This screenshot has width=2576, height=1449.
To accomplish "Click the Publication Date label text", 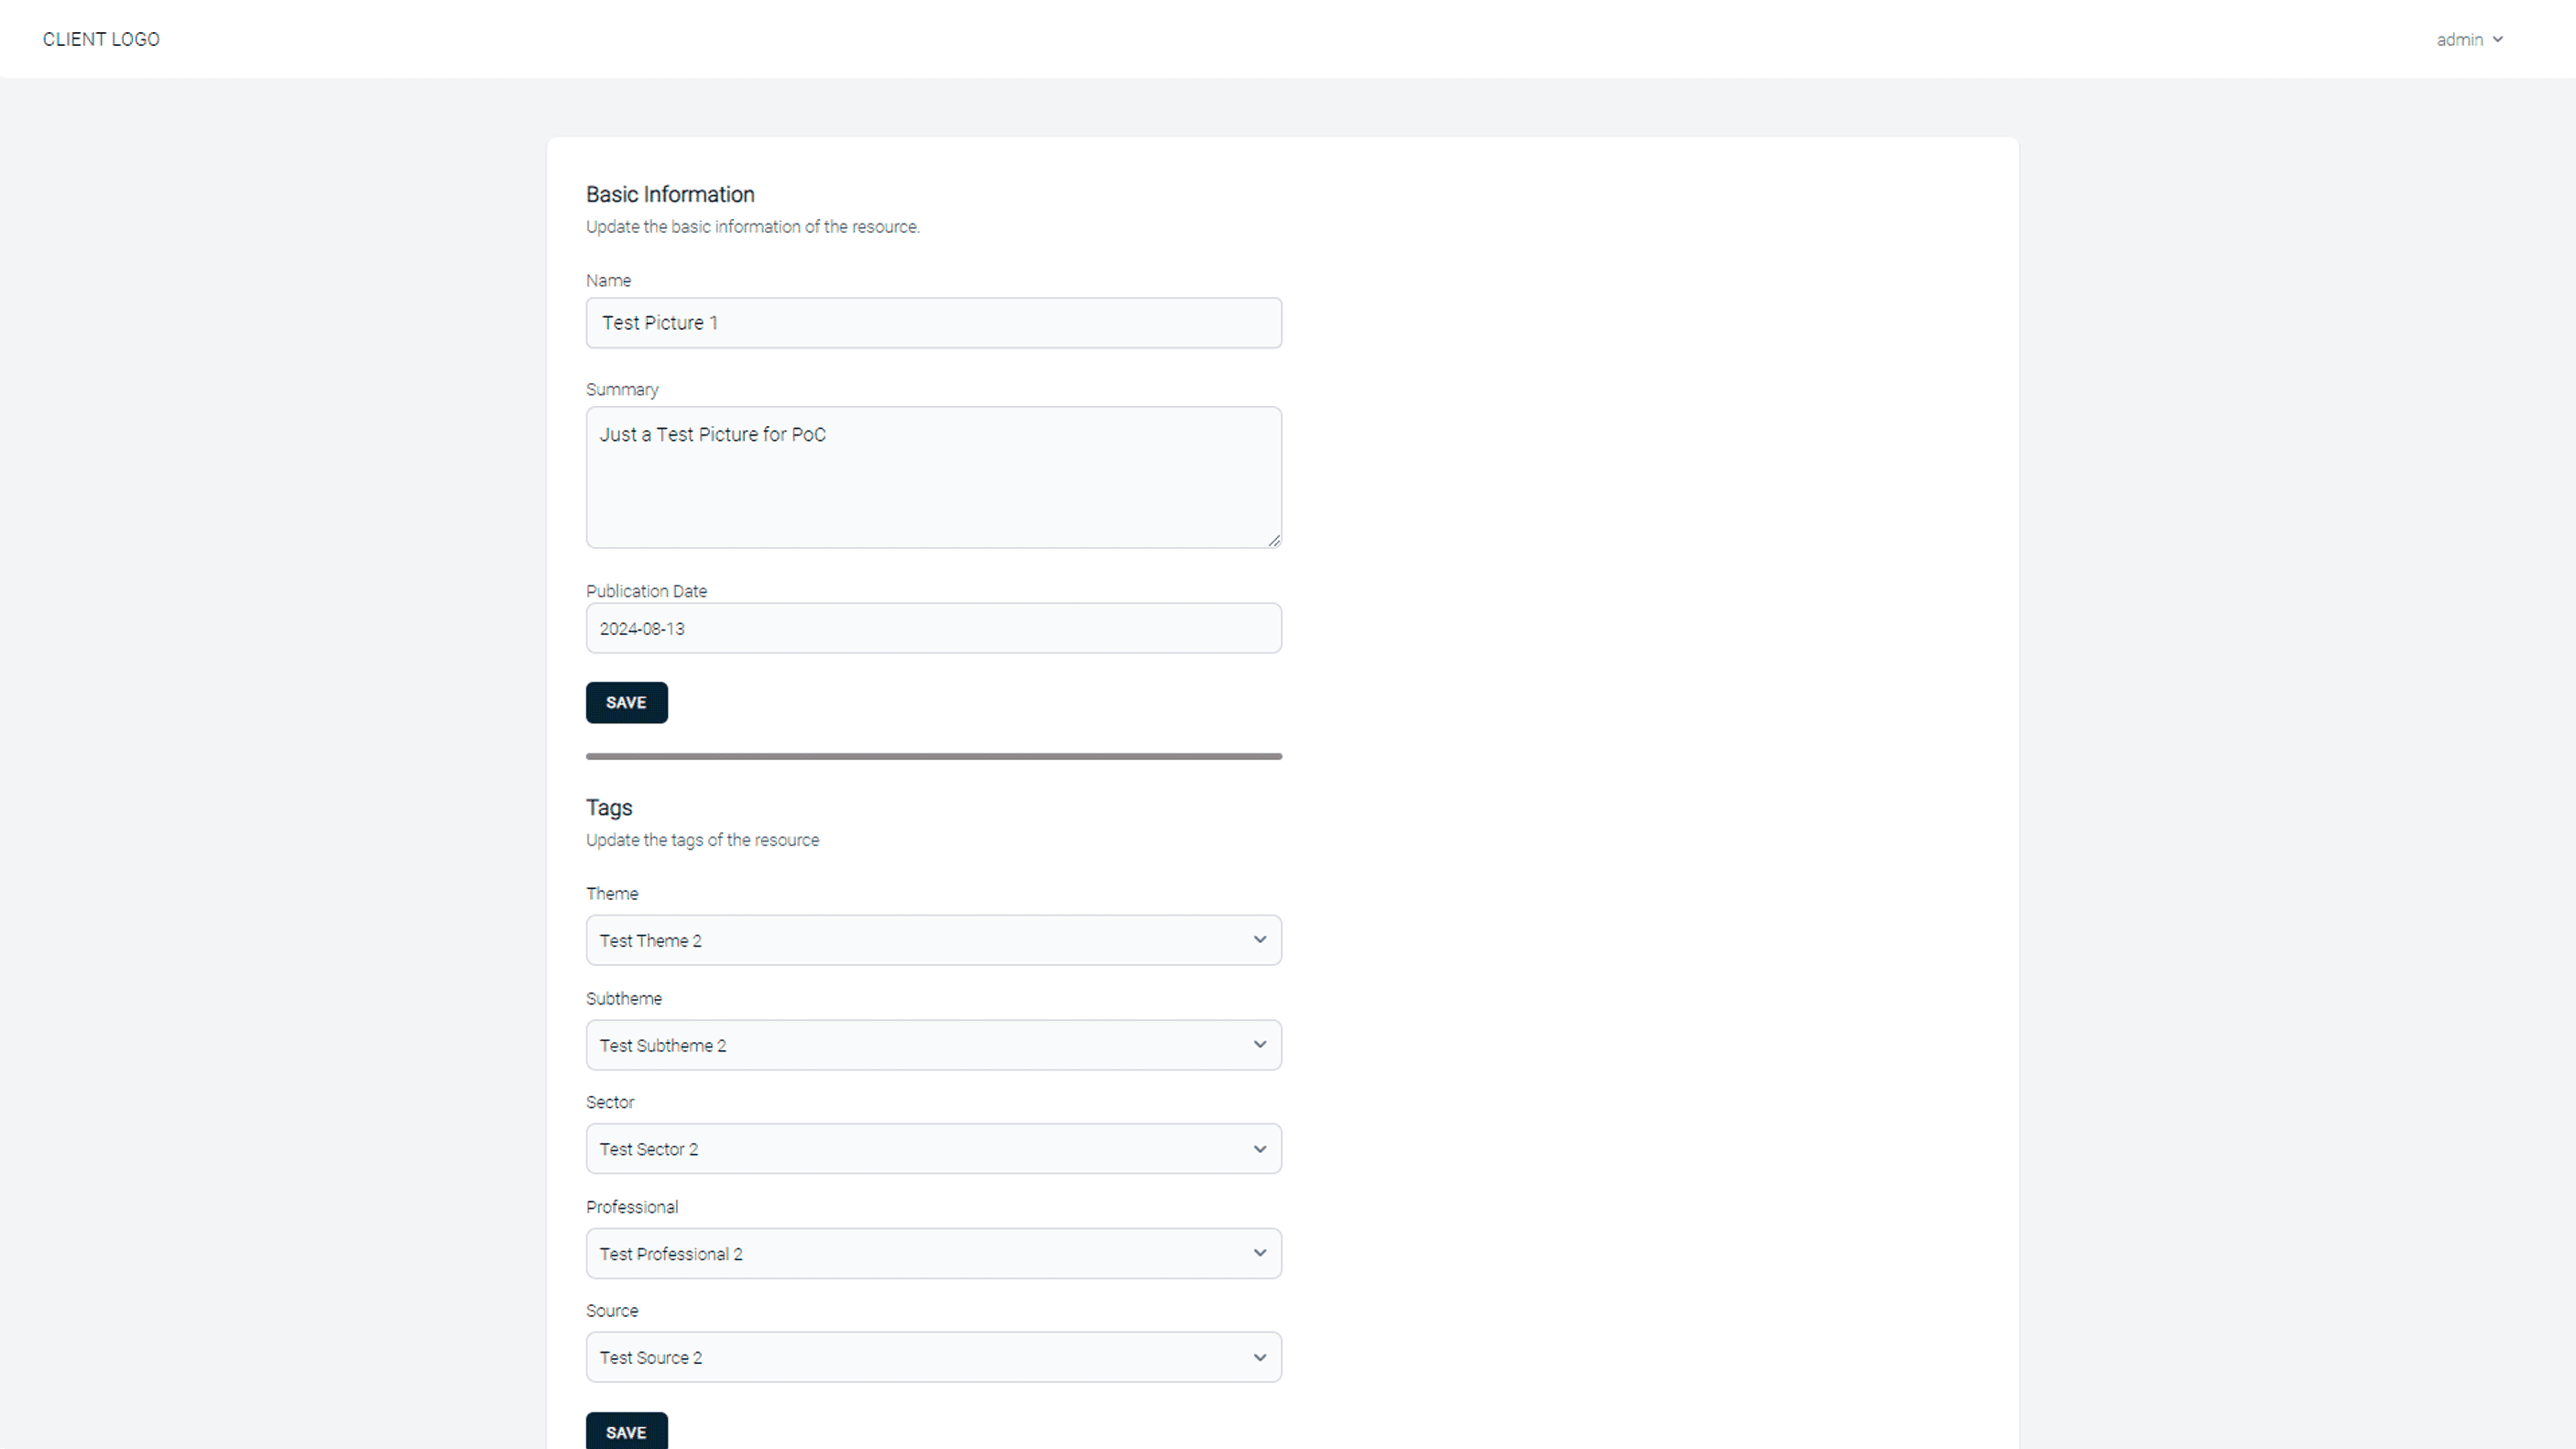I will [x=646, y=591].
